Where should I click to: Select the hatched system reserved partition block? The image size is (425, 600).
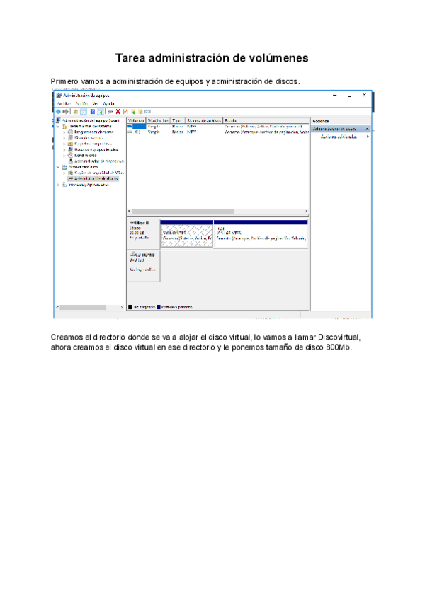click(186, 233)
